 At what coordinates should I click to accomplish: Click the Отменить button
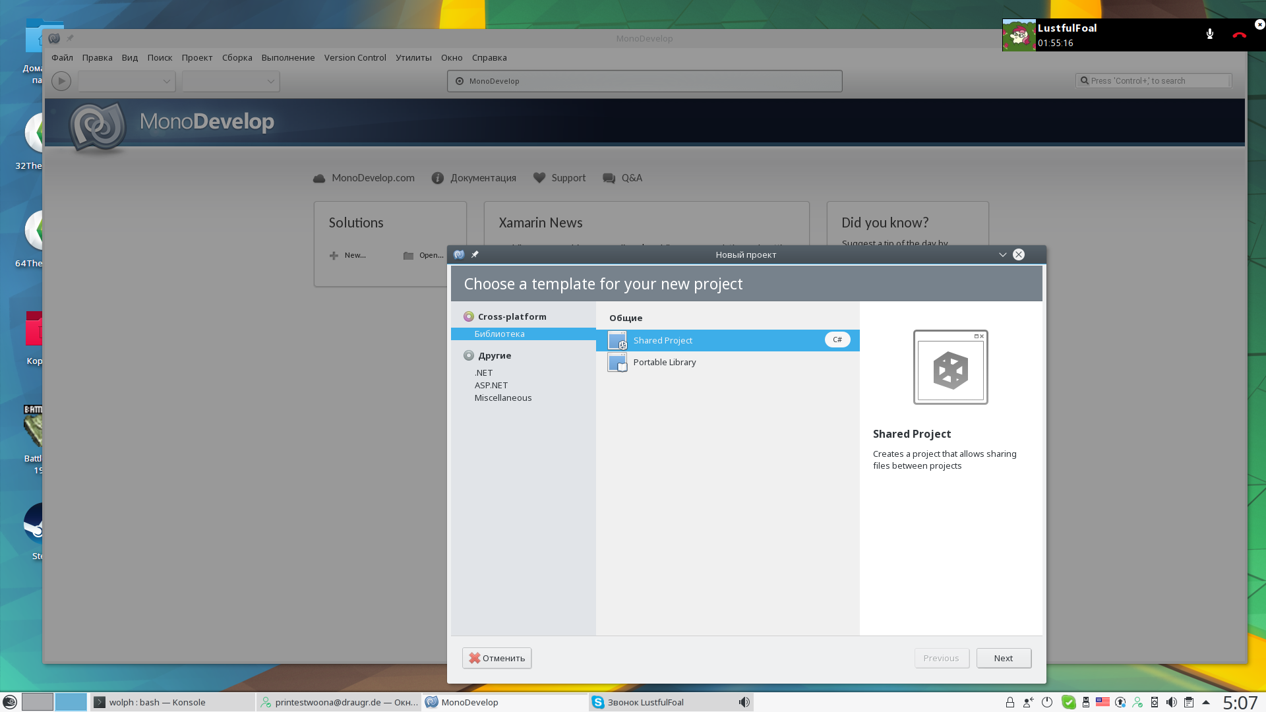pos(497,658)
